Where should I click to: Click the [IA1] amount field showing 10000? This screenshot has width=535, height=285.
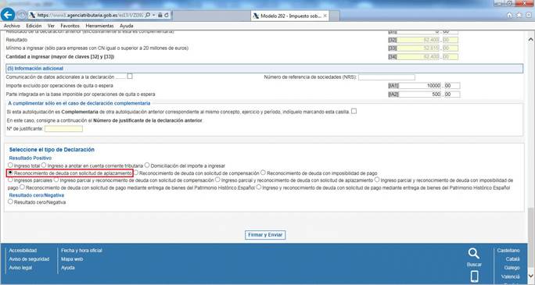(x=420, y=86)
